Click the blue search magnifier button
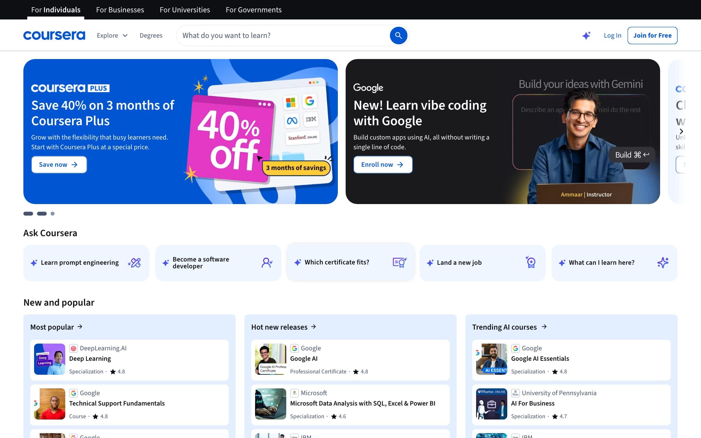 398,35
